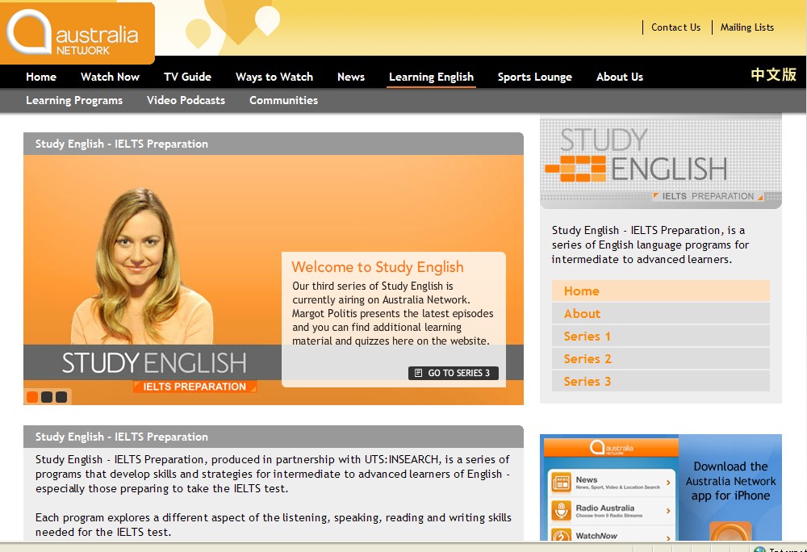Viewport: 807px width, 552px height.
Task: Select the Learning English tab
Action: (431, 77)
